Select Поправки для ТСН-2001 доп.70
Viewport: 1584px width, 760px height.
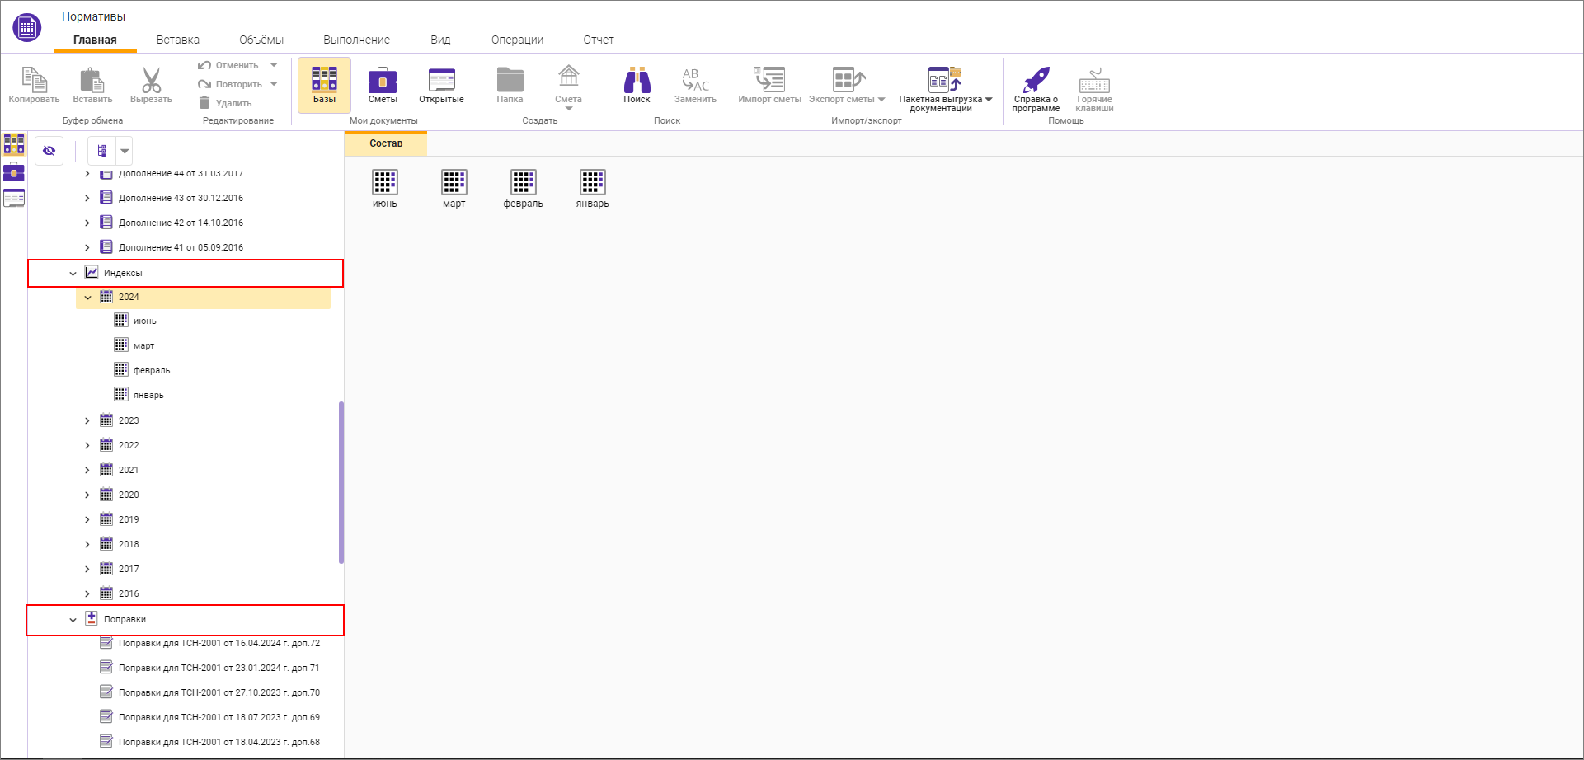(x=219, y=692)
